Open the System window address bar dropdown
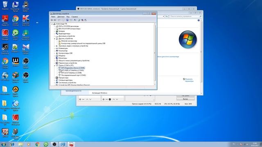 point(163,16)
